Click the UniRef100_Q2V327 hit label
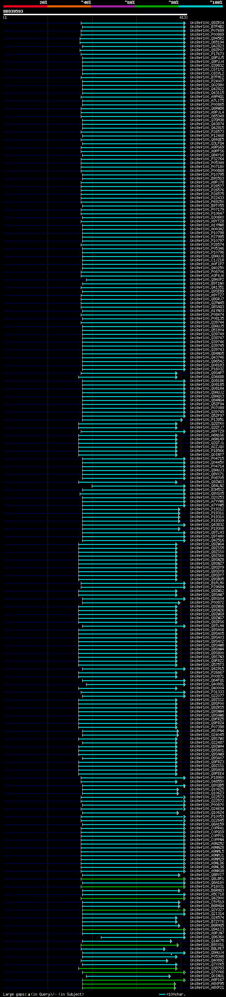226x997 pixels. (207, 910)
